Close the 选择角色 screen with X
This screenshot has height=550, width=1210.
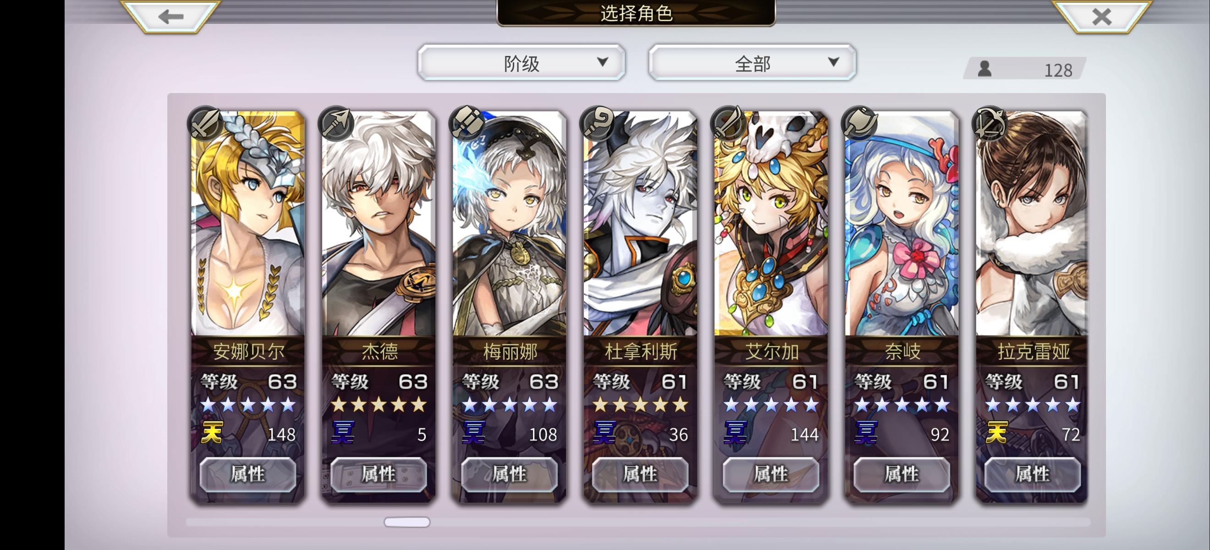[1101, 17]
